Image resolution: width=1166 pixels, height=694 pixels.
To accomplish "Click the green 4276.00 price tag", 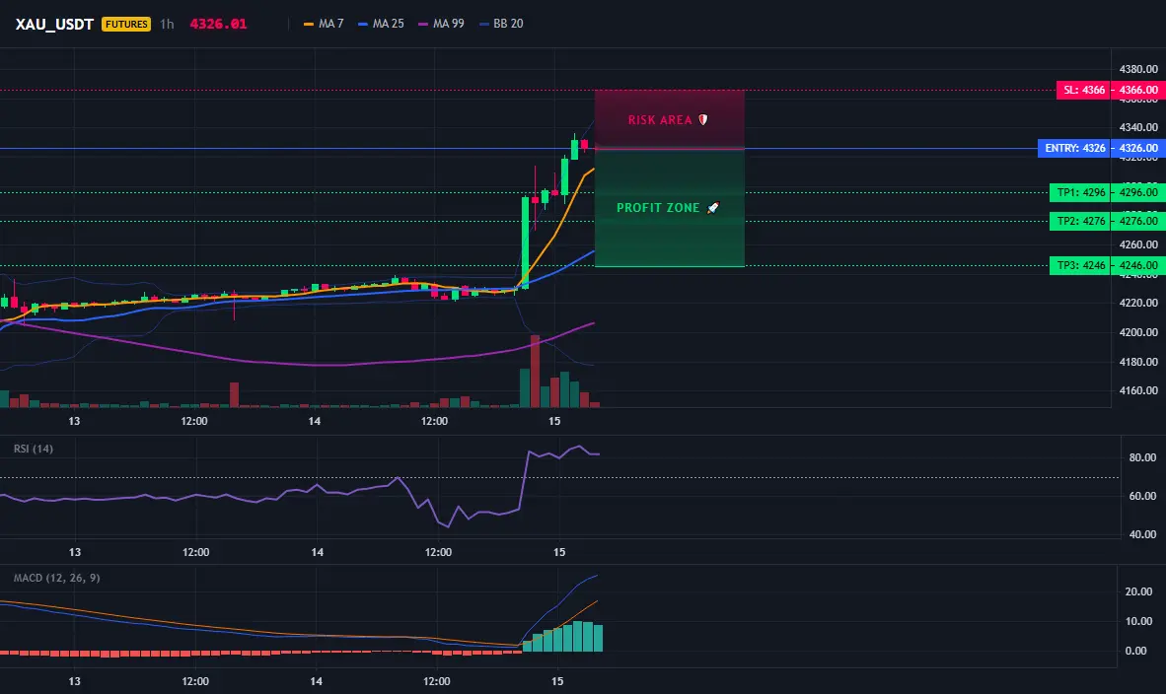I will click(x=1138, y=221).
